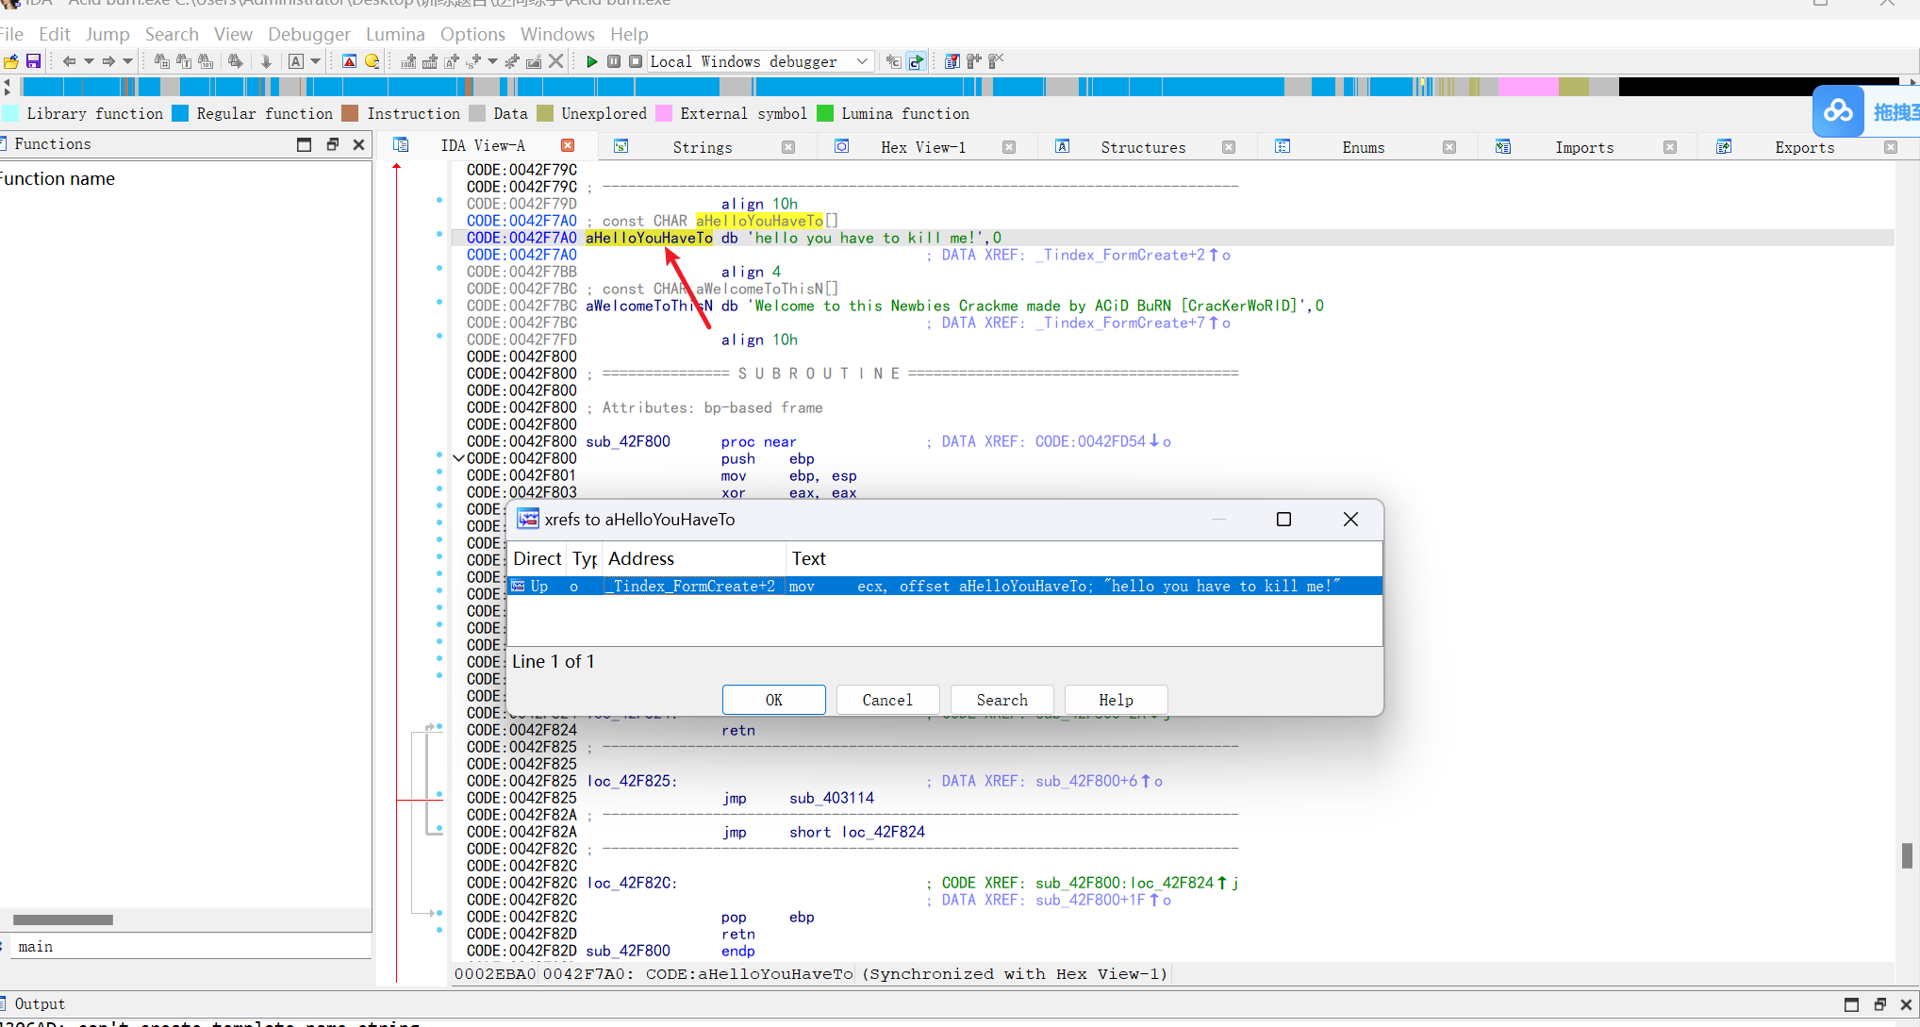Open the Local Windows debugger dropdown
The height and width of the screenshot is (1027, 1920).
(861, 61)
